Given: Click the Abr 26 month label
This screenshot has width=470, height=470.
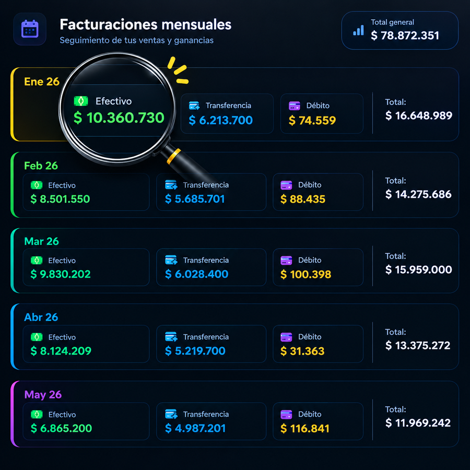Looking at the screenshot, I should pyautogui.click(x=41, y=317).
